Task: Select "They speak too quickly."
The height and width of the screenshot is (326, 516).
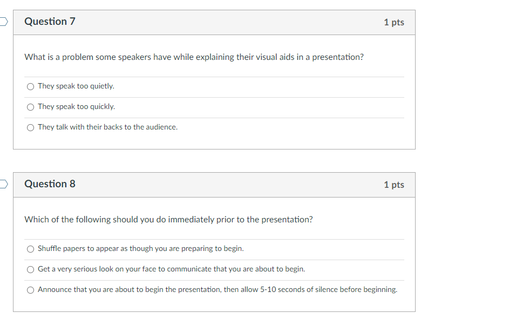Action: 30,106
